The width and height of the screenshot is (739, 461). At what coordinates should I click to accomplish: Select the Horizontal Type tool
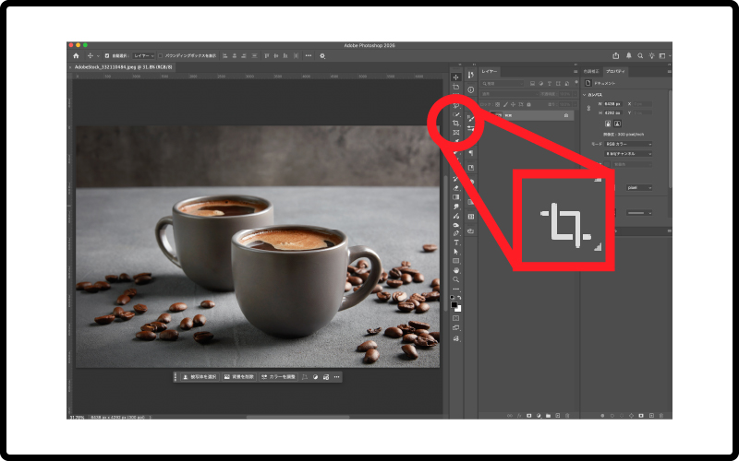[x=455, y=242]
